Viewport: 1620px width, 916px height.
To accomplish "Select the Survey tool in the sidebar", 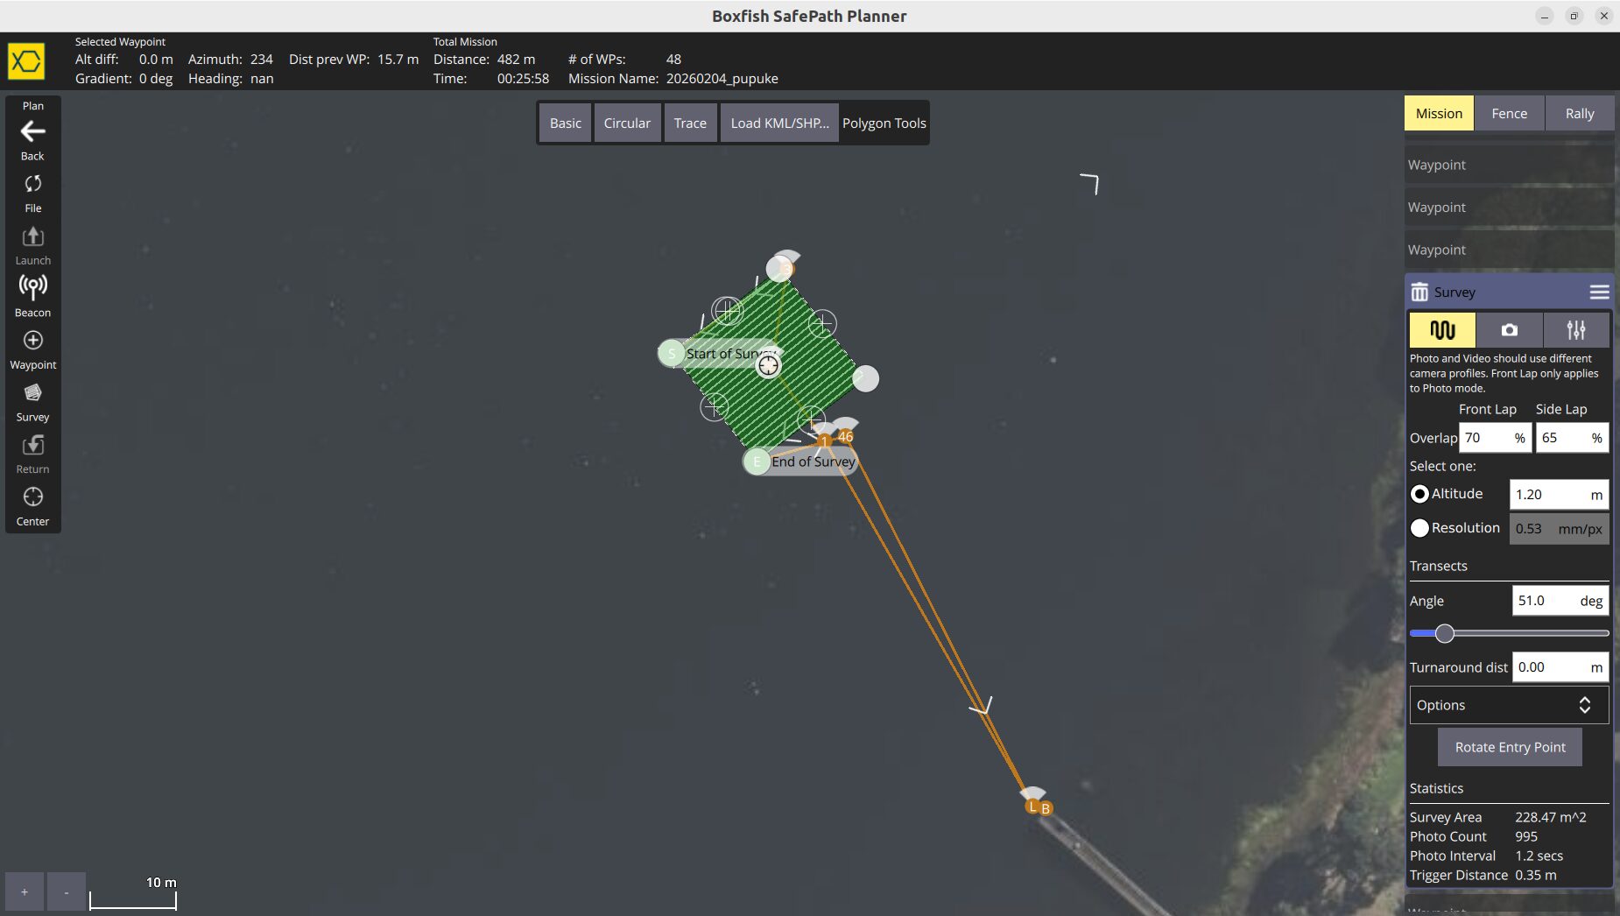I will point(32,393).
